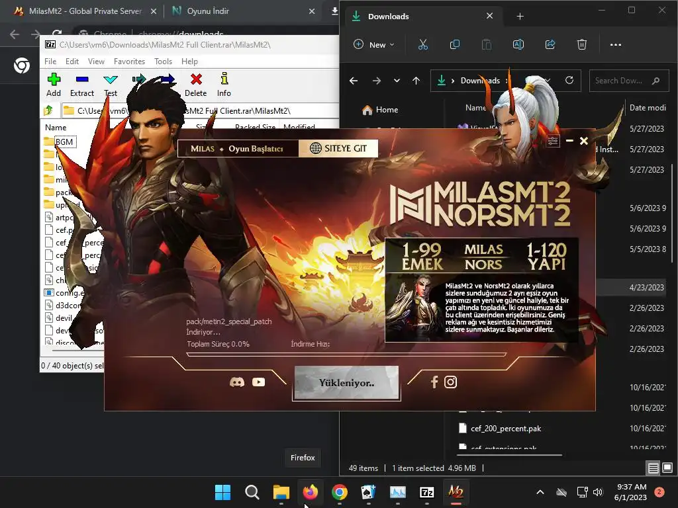Image resolution: width=678 pixels, height=508 pixels.
Task: Click the 7-Zip address path field
Action: 200,110
